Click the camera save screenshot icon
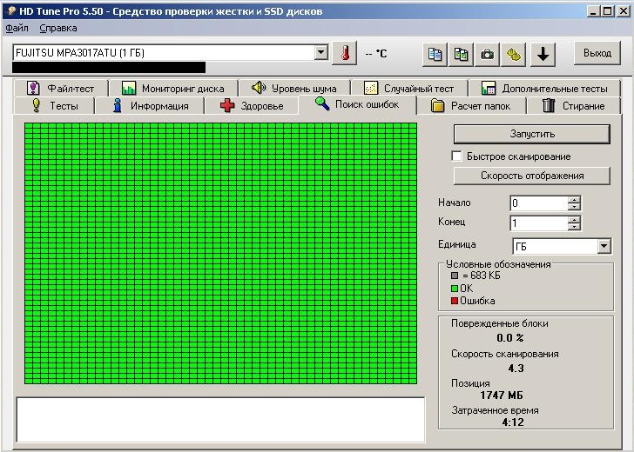 (x=487, y=54)
